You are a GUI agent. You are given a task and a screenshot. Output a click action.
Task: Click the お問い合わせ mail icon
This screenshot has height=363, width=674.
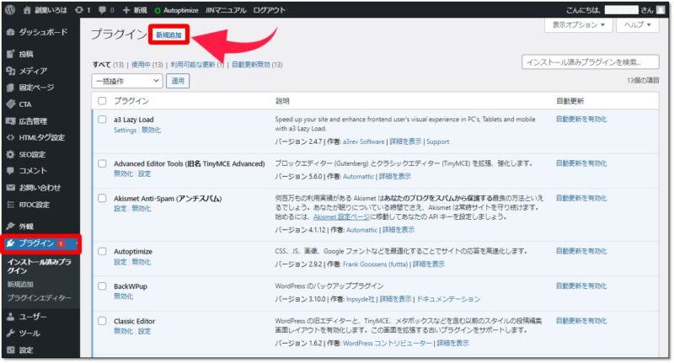tap(11, 188)
